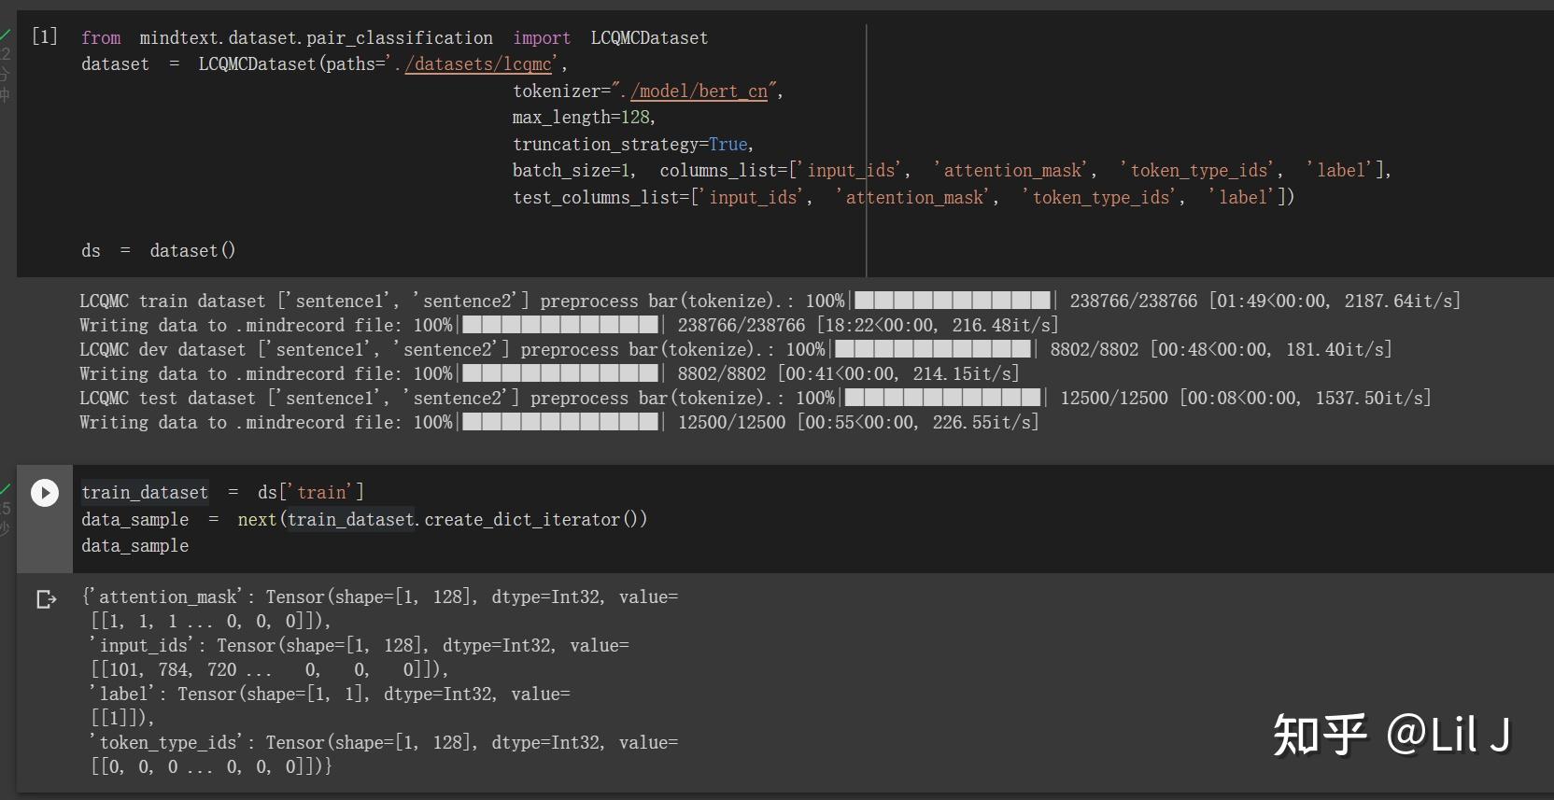This screenshot has width=1554, height=800.
Task: Click the max_length=128 argument in code
Action: pos(583,118)
